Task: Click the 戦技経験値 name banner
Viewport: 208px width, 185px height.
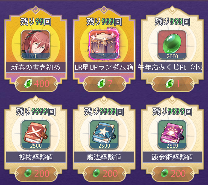Action: pyautogui.click(x=35, y=157)
